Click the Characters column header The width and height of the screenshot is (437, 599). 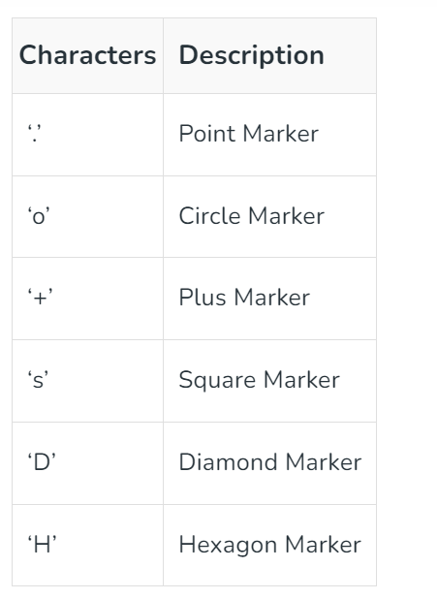point(87,55)
